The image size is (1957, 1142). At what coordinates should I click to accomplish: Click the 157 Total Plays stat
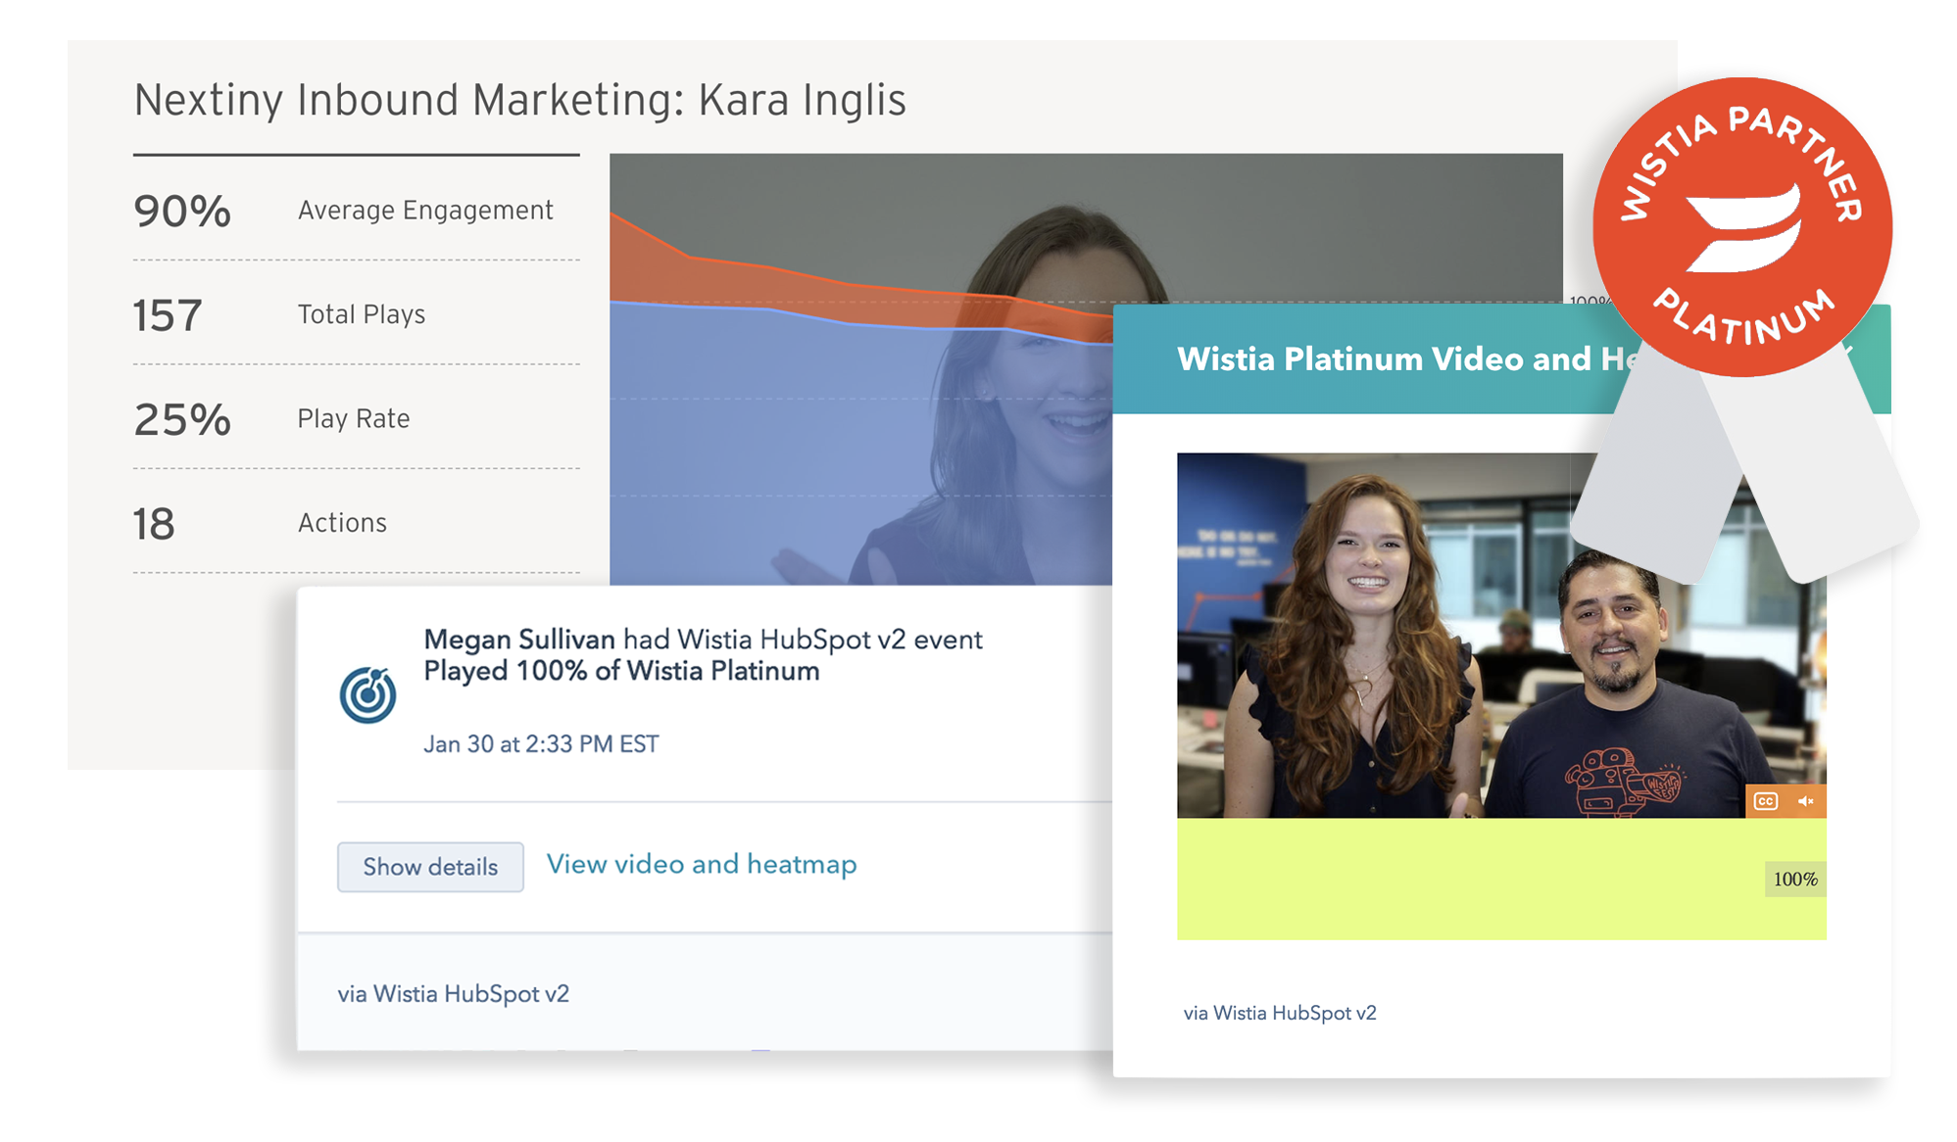(x=279, y=314)
